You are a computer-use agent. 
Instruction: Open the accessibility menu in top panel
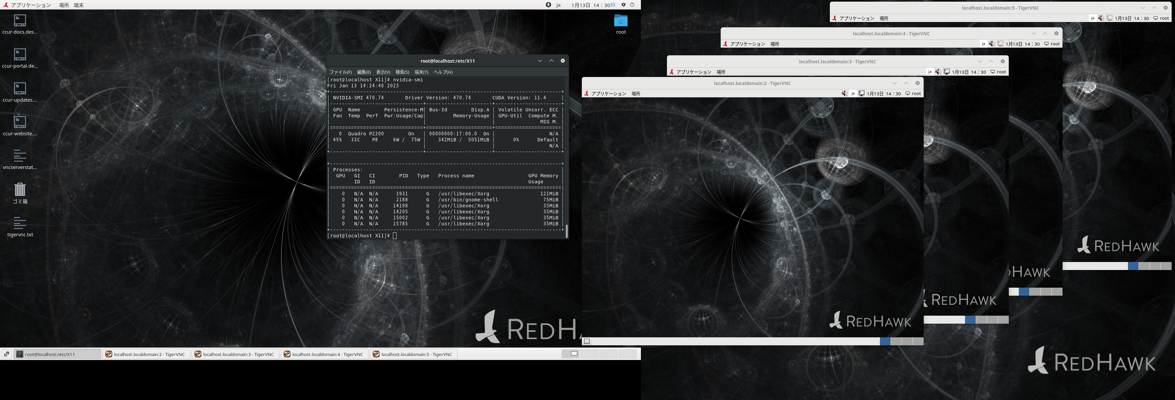point(548,5)
